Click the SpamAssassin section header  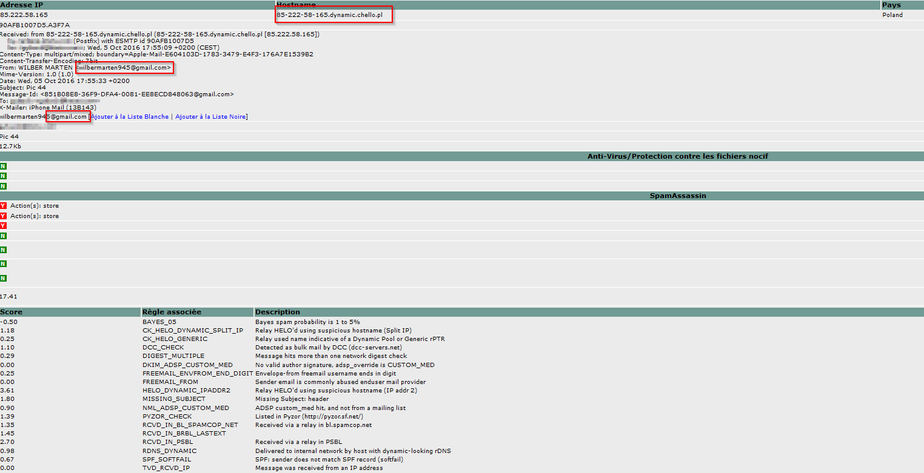point(677,196)
